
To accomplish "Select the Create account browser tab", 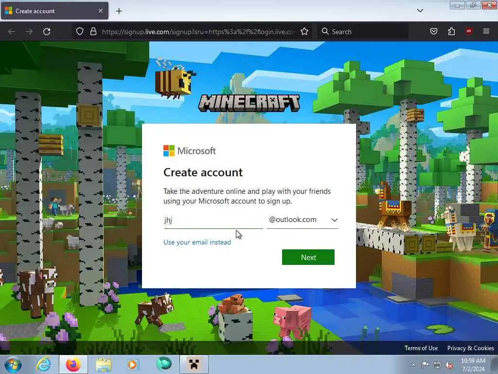I will [54, 11].
